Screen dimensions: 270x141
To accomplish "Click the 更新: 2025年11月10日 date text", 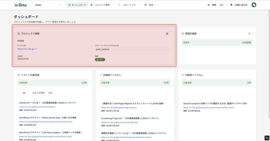I will tap(110, 111).
